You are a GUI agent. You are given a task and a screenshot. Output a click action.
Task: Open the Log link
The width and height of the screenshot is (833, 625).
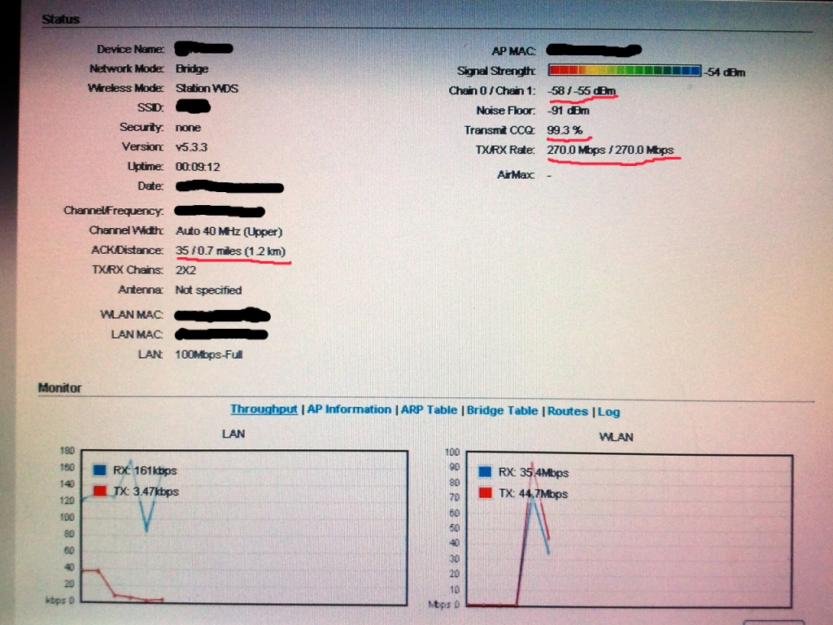[x=608, y=411]
